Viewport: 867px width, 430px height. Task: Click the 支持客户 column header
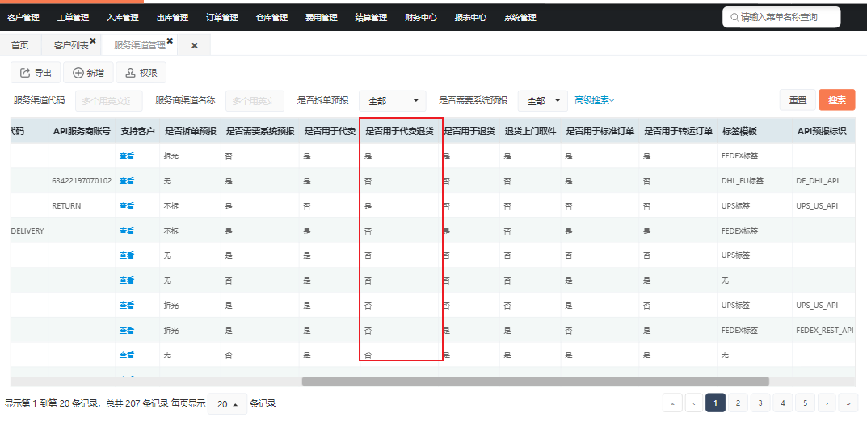tap(137, 131)
